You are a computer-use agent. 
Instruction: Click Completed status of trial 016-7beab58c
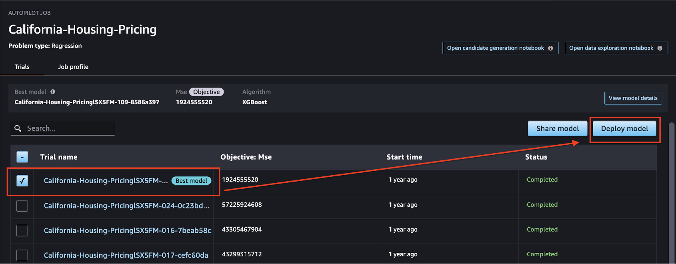click(x=542, y=230)
